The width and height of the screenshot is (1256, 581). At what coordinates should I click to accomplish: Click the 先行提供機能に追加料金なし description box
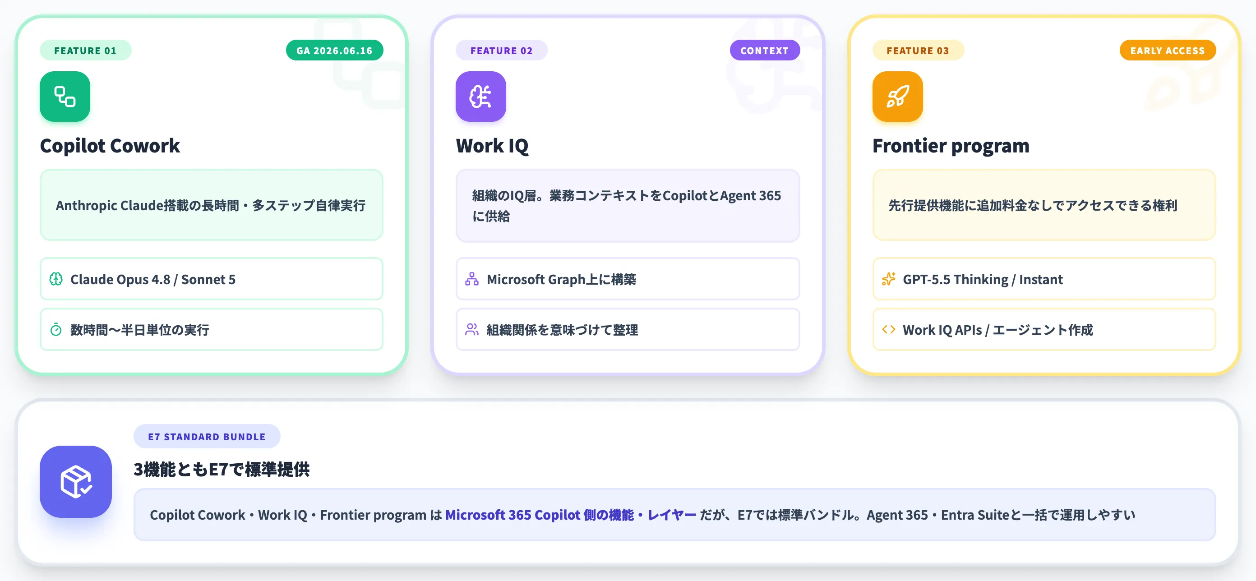pyautogui.click(x=1044, y=205)
